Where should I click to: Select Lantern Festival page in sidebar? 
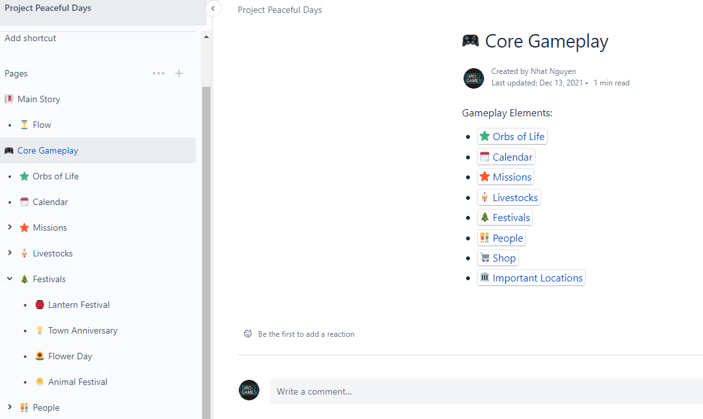point(78,305)
